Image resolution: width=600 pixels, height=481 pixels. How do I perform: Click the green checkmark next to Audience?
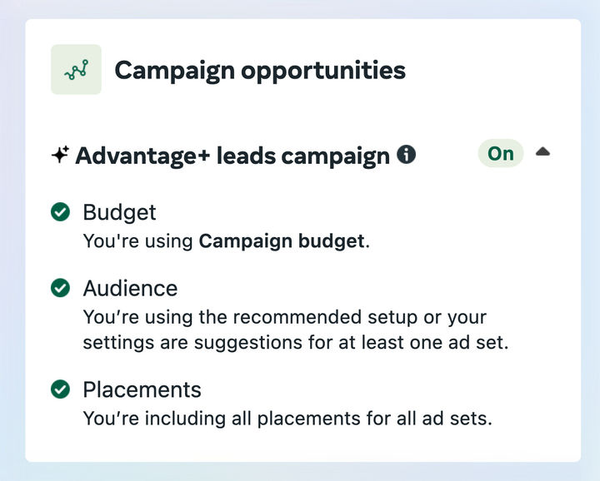(x=60, y=288)
